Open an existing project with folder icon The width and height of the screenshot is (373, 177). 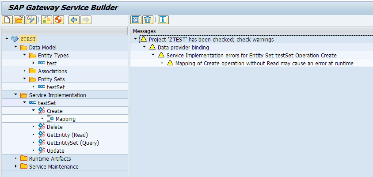(19, 20)
